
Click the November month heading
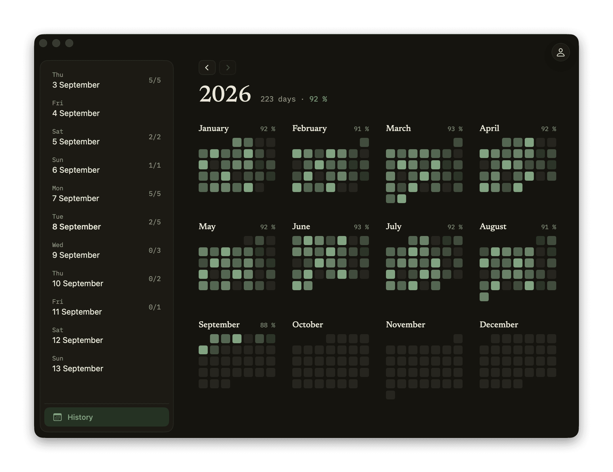coord(406,324)
